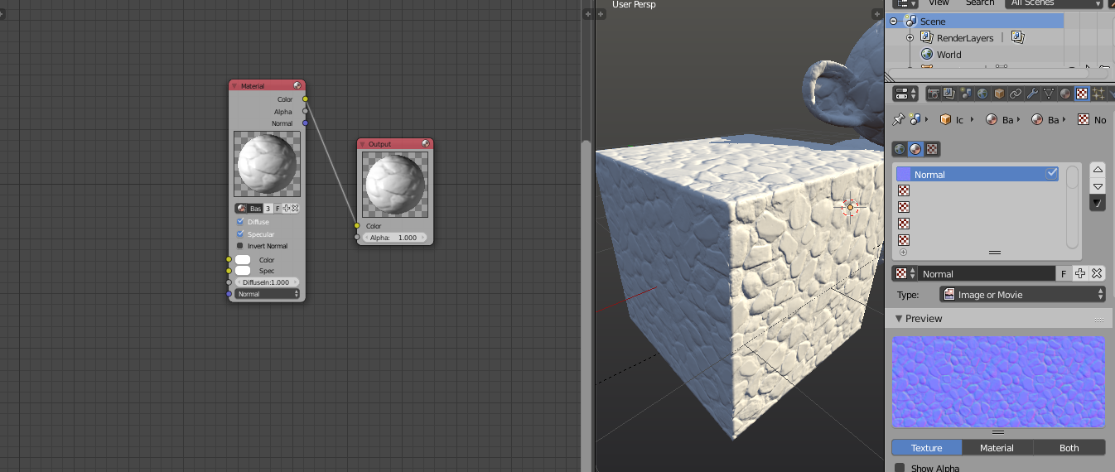The width and height of the screenshot is (1115, 472).
Task: Open the Render properties tab camera icon
Action: click(934, 94)
